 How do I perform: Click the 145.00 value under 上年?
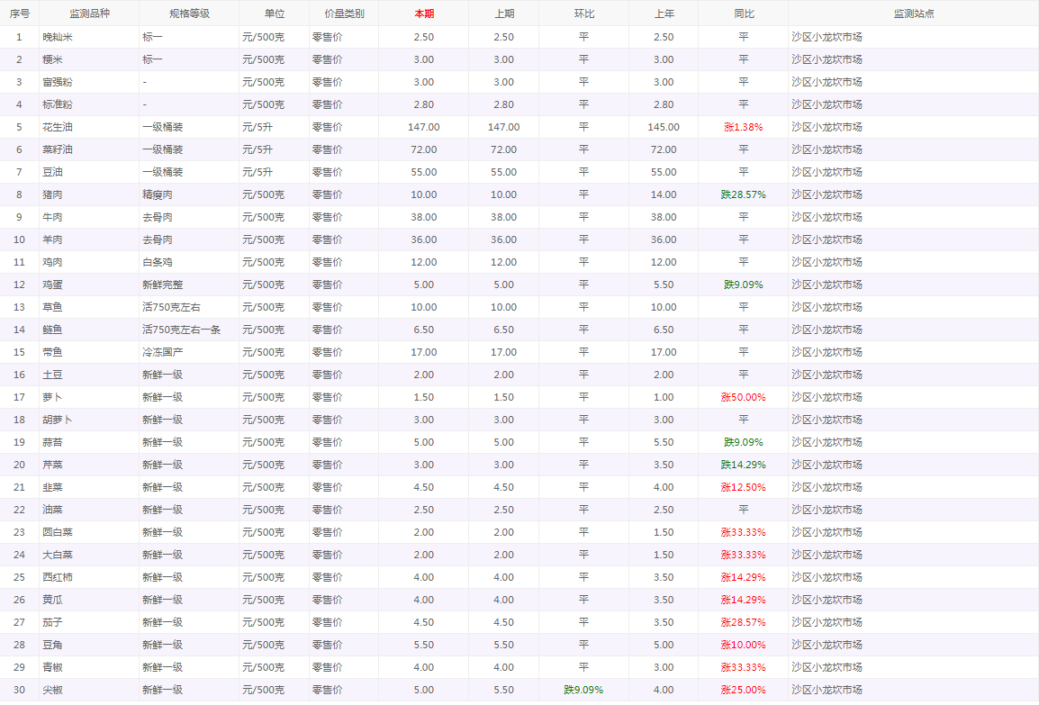pos(663,127)
